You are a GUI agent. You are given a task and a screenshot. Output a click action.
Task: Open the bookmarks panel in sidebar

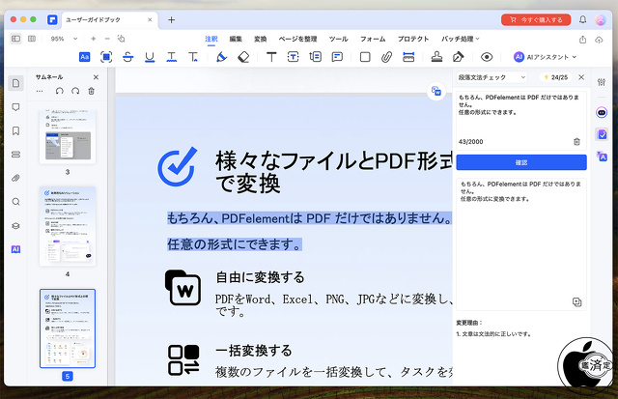point(15,130)
